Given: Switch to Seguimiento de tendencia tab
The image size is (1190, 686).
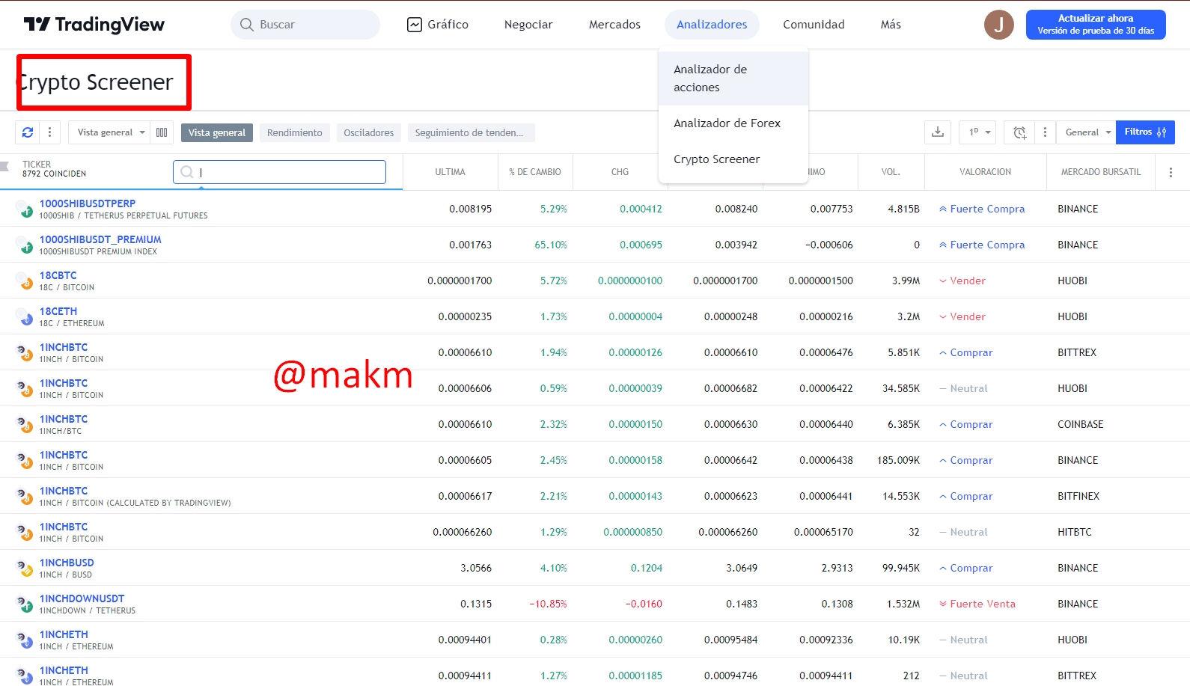Looking at the screenshot, I should 472,132.
